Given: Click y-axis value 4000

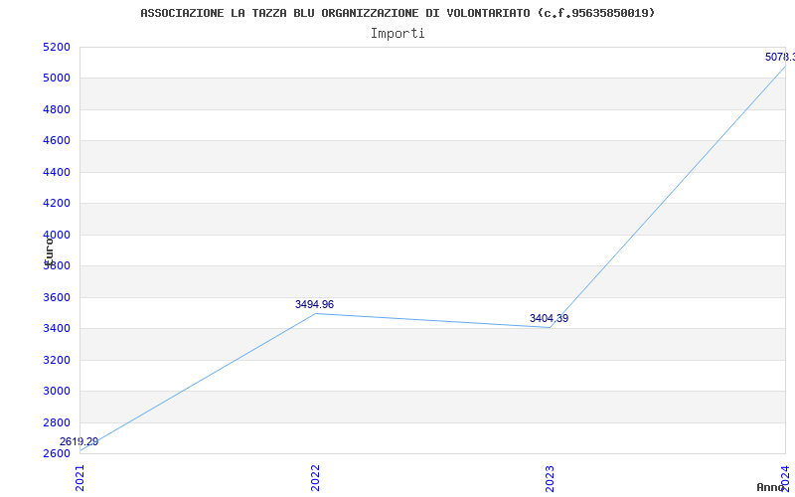Looking at the screenshot, I should coord(57,235).
